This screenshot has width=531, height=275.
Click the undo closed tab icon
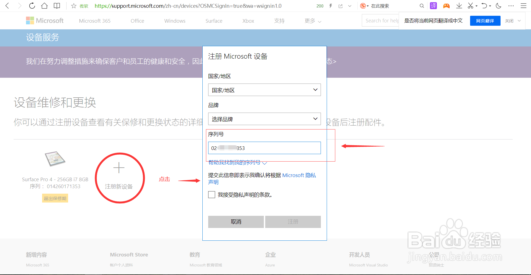pos(484,6)
